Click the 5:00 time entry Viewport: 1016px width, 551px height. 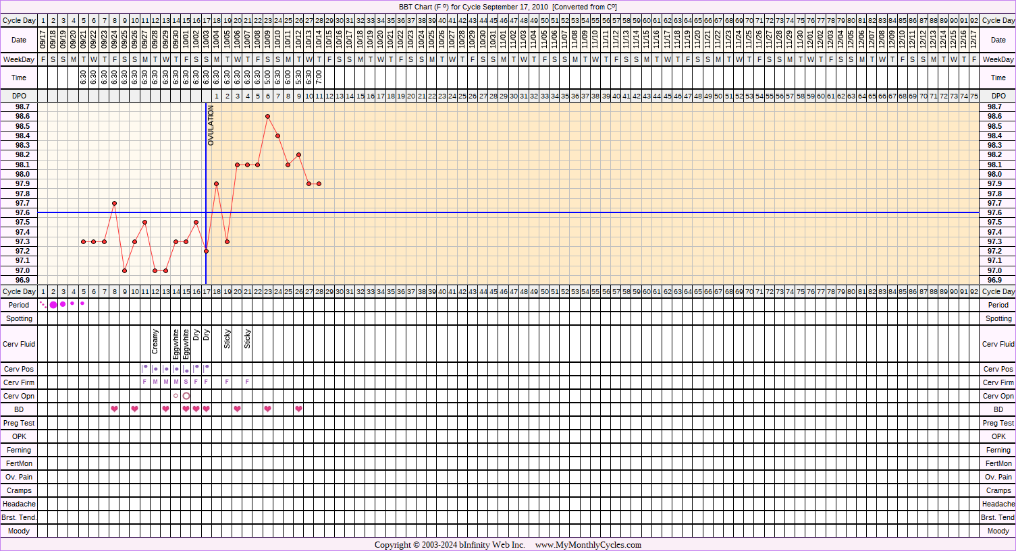pos(268,78)
